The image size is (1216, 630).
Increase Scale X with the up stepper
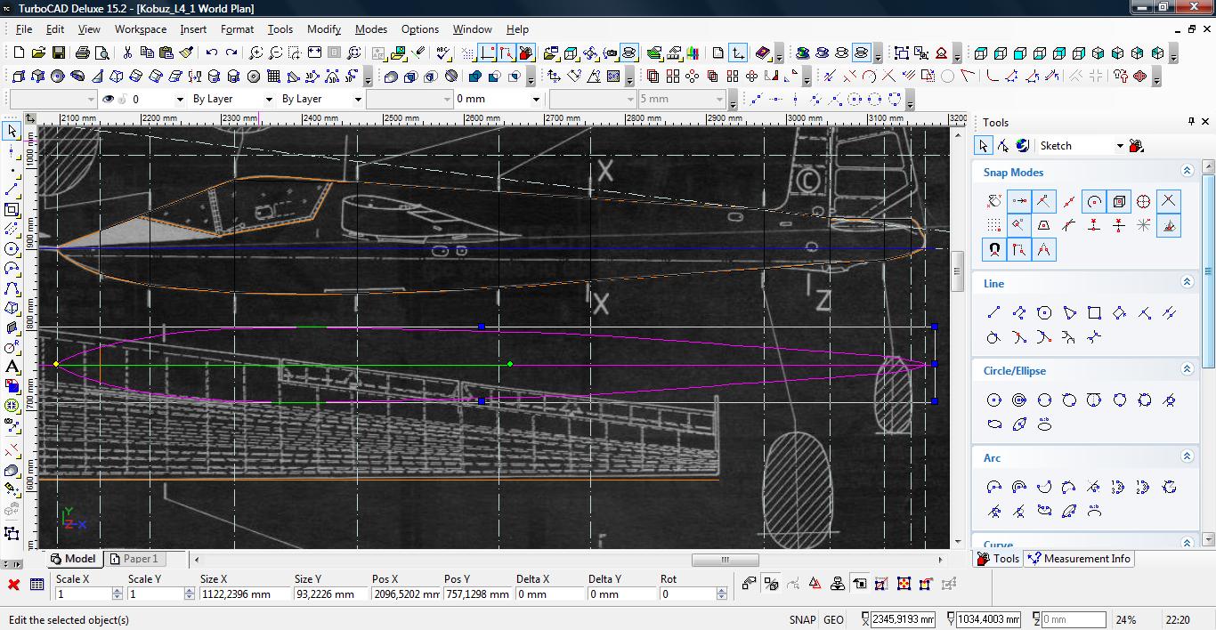point(117,590)
